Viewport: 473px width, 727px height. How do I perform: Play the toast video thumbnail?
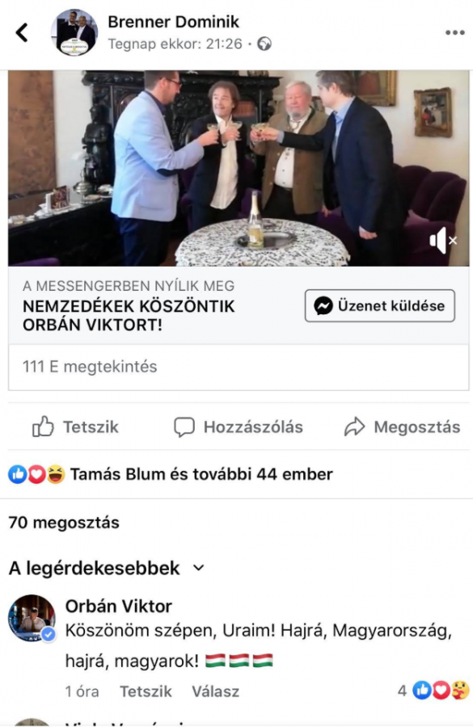[239, 168]
